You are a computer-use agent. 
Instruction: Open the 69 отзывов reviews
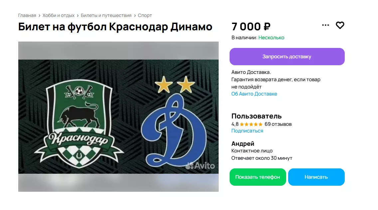pos(278,124)
